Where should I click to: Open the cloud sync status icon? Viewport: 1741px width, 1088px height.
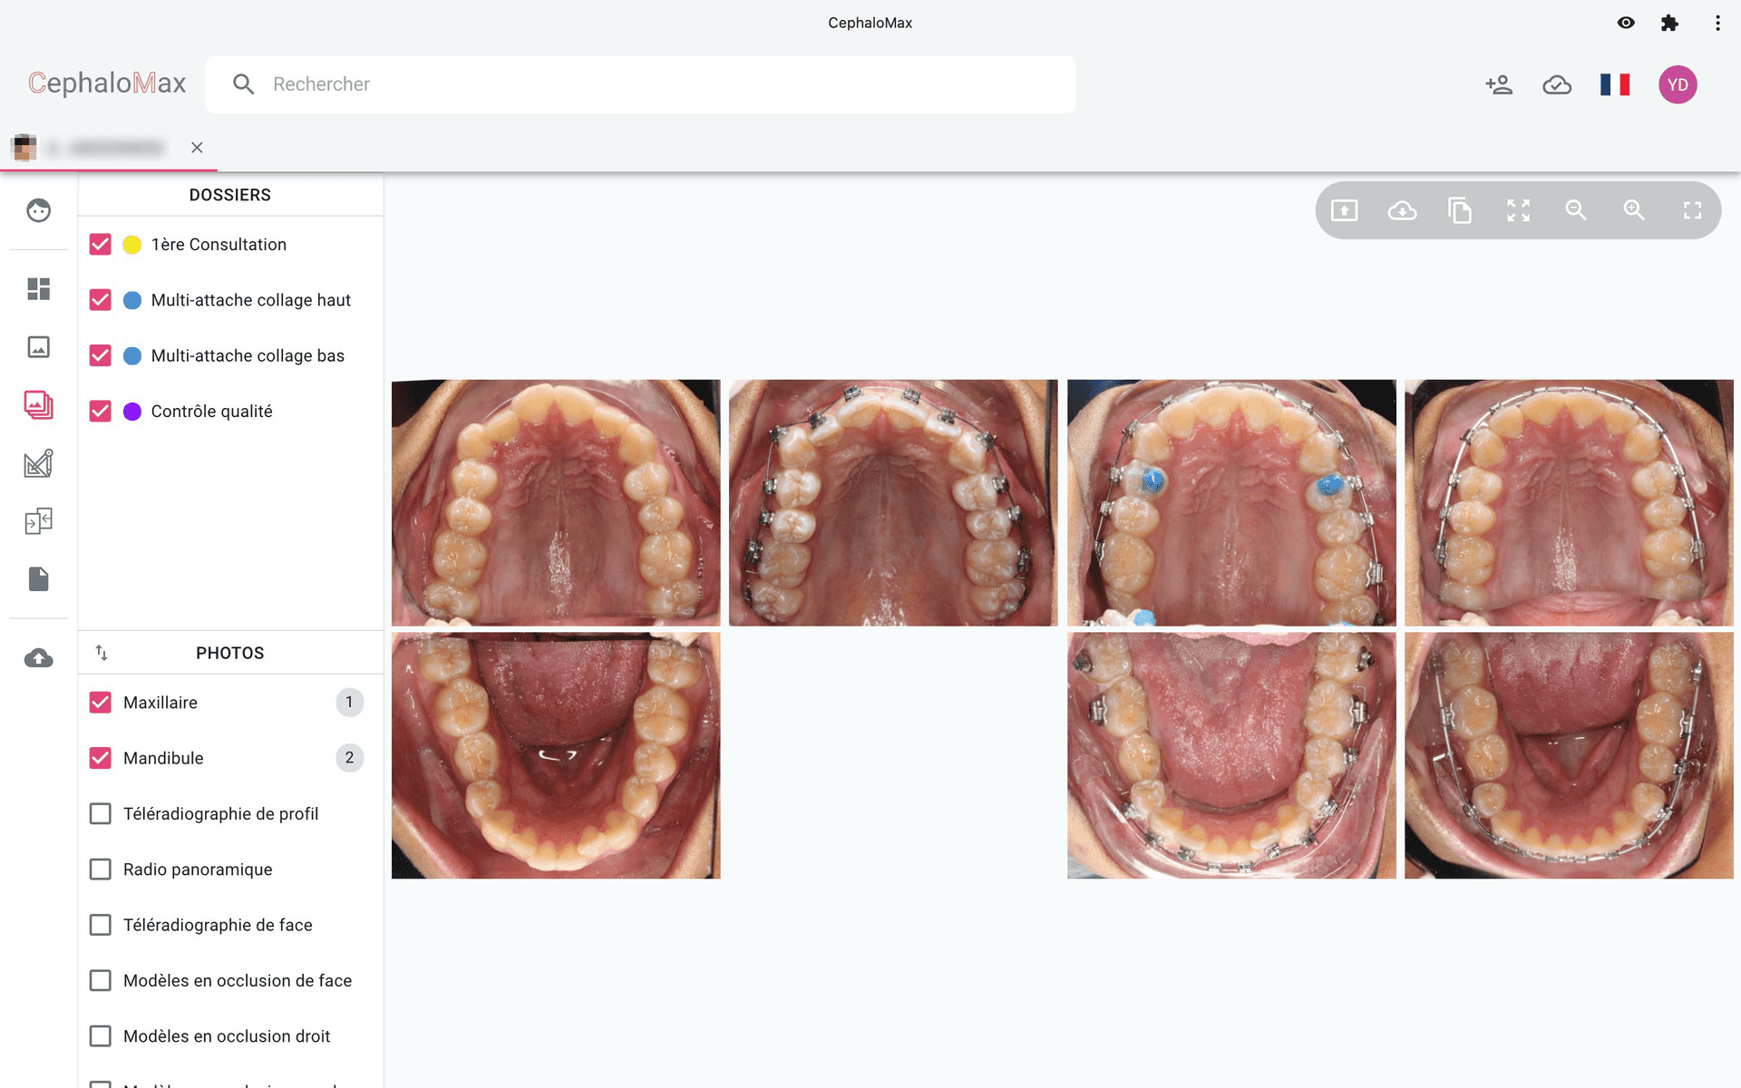tap(1557, 84)
